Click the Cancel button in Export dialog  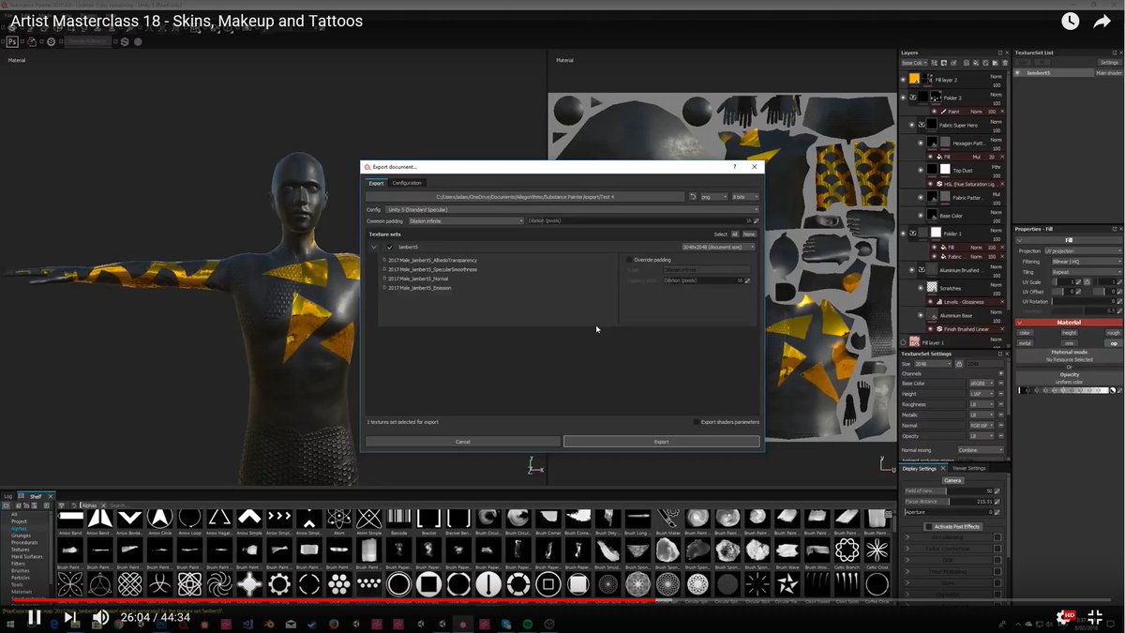[462, 442]
